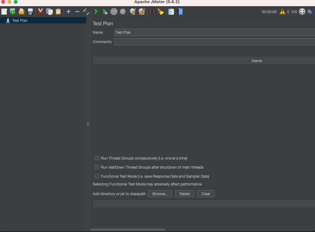
Task: Click the Test Plan Name input field
Action: 214,32
